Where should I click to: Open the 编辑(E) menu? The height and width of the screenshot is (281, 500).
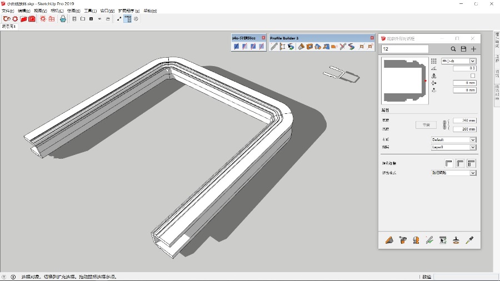point(24,11)
